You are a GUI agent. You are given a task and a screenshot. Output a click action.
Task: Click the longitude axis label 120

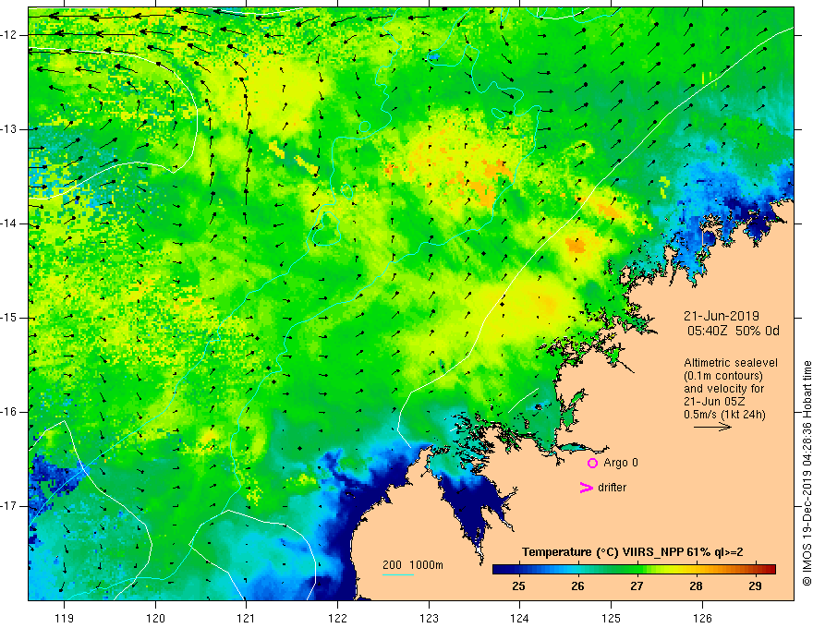(x=155, y=618)
